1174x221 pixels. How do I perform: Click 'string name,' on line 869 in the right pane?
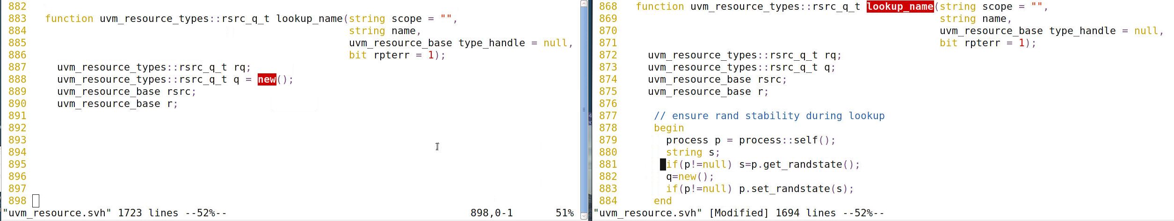(x=976, y=19)
